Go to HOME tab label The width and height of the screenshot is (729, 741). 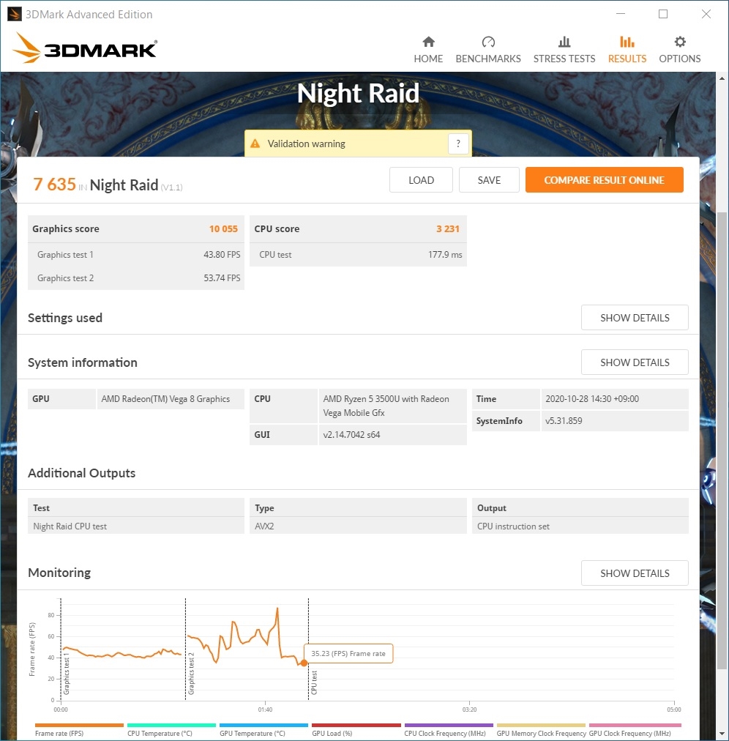[428, 59]
